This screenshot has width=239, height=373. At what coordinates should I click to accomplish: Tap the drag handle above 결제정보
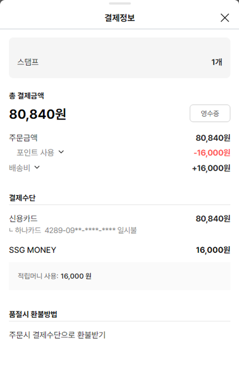(119, 4)
